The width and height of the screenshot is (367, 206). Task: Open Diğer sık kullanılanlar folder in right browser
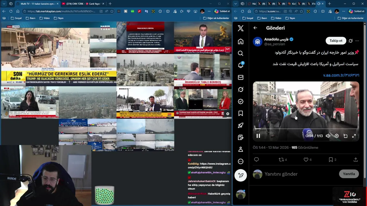(350, 18)
